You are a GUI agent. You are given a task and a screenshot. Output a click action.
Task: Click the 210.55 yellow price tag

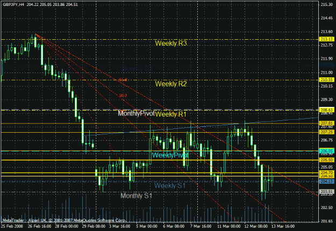[326, 80]
